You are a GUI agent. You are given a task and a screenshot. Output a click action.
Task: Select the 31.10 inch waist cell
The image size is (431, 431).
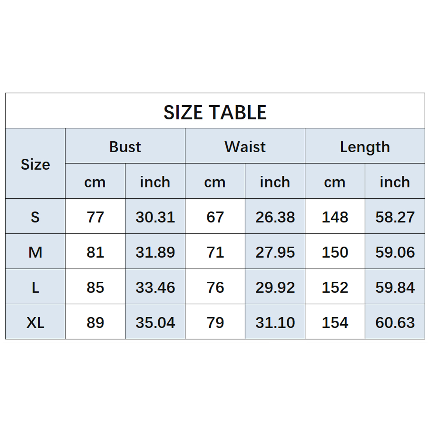[x=275, y=322]
